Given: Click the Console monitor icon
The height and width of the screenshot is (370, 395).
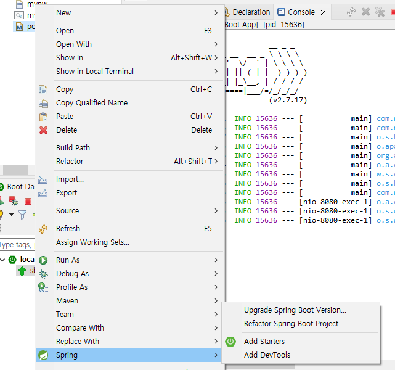Looking at the screenshot, I should (x=281, y=12).
